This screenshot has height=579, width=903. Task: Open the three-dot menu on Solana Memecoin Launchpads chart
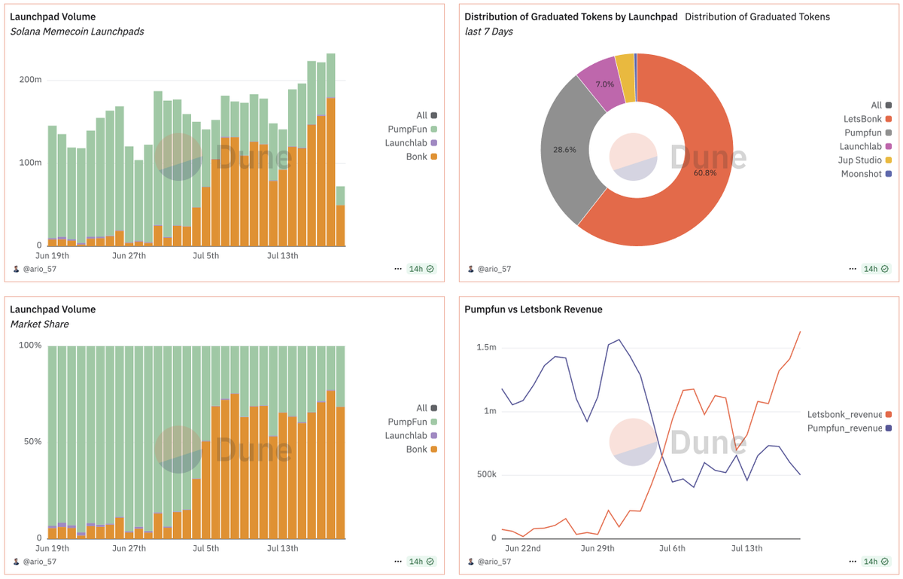click(398, 269)
